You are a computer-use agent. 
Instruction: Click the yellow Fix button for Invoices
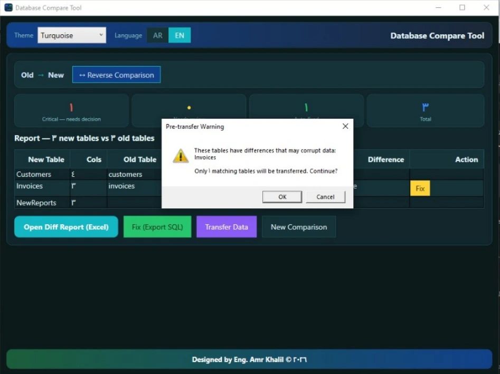[420, 189]
